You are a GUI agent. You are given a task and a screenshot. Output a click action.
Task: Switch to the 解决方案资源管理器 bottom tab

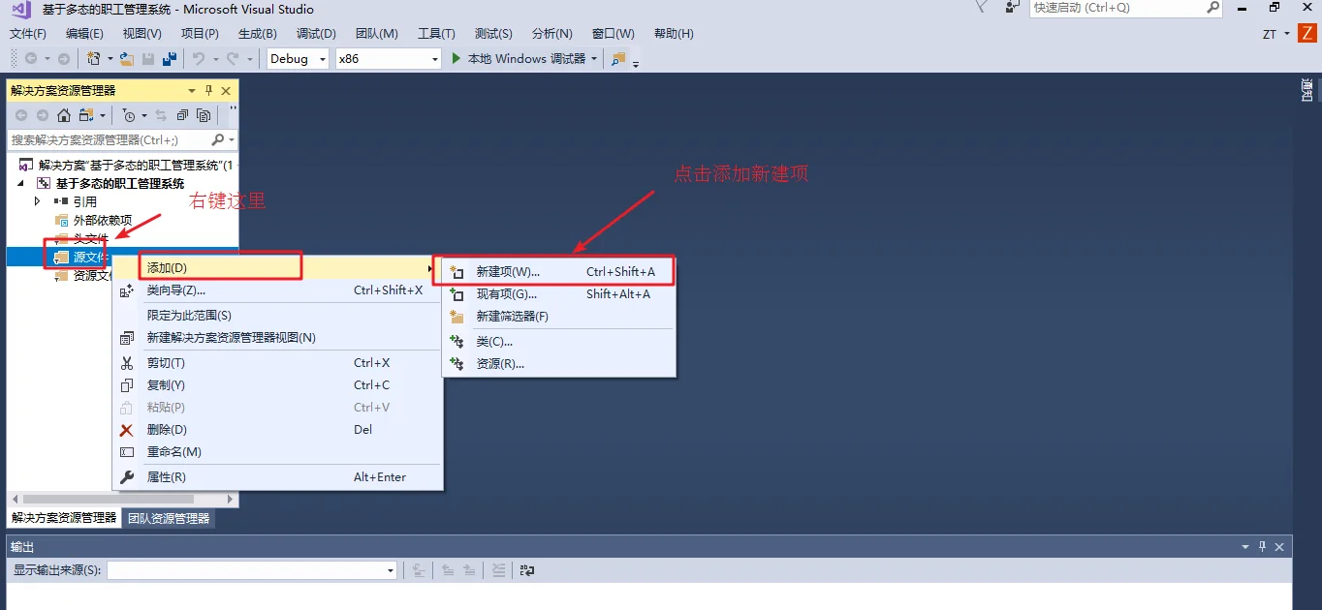(x=63, y=518)
